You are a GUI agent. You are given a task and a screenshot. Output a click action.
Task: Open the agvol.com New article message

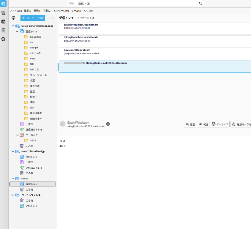[119, 53]
